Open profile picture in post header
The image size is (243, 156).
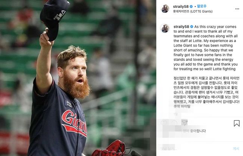[x=165, y=9]
